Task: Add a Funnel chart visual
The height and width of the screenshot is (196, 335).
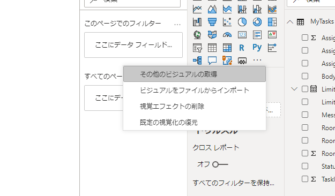Action: 212,22
